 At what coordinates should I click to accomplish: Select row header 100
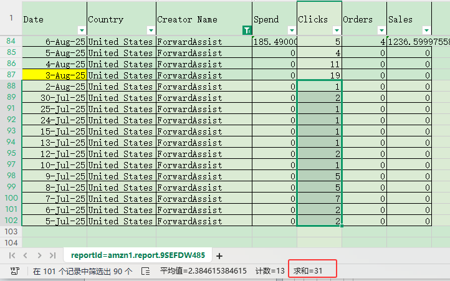11,198
